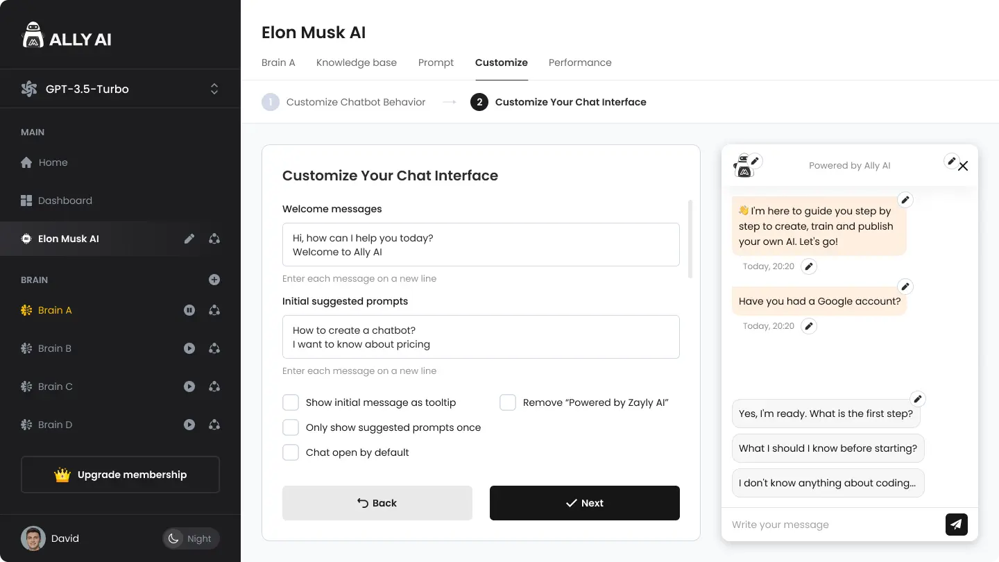Toggle the Night mode switch
The height and width of the screenshot is (562, 999).
(191, 538)
